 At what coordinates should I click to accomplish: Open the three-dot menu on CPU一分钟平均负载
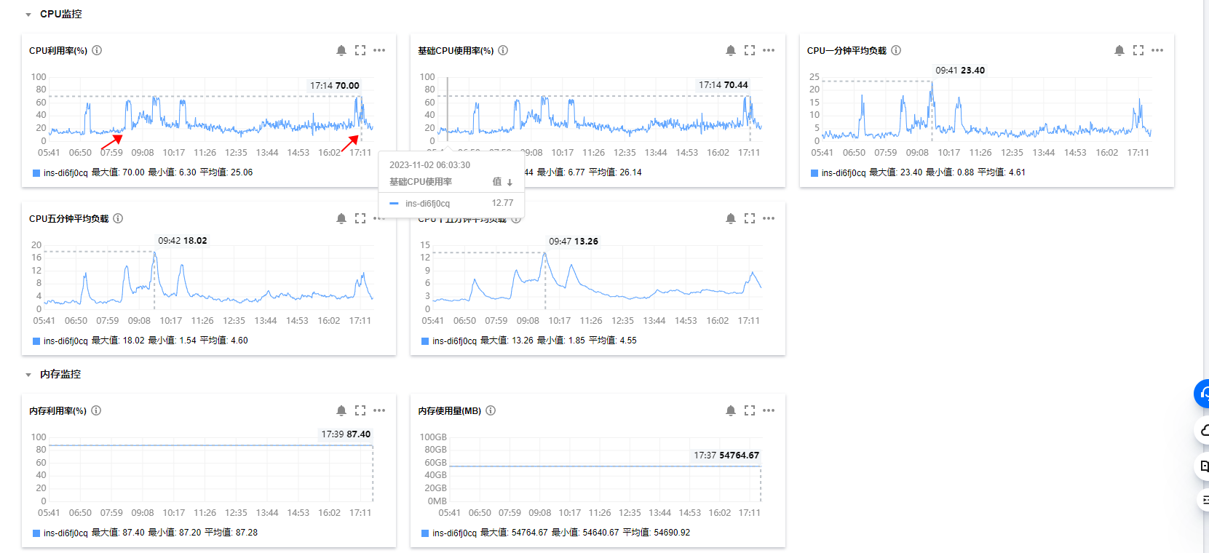pos(1157,50)
